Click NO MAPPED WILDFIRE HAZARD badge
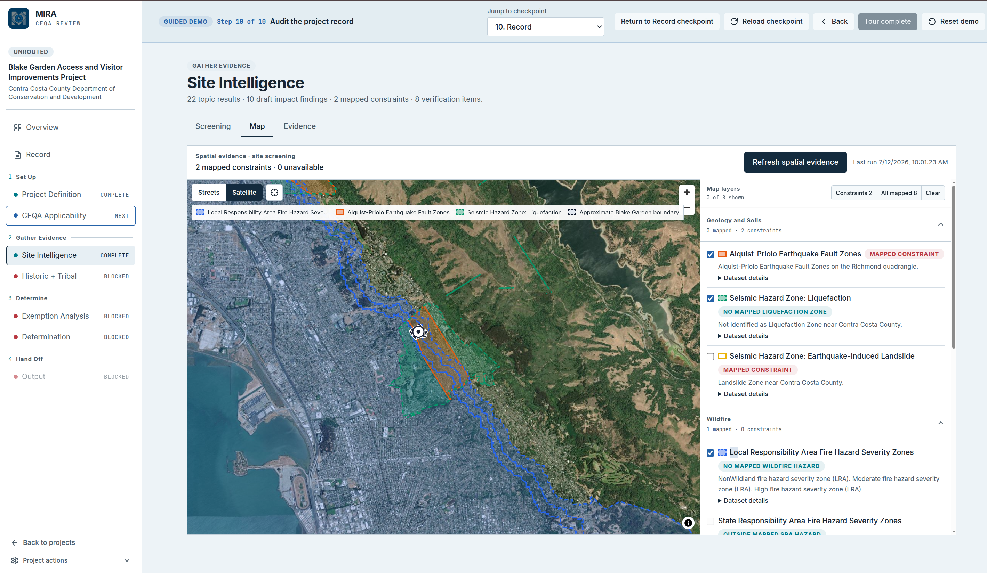Viewport: 987px width, 573px height. pos(771,466)
